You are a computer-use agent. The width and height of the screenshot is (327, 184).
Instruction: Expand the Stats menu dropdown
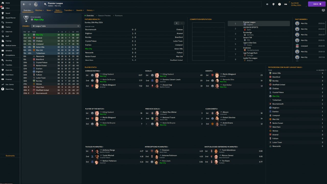tap(58, 10)
